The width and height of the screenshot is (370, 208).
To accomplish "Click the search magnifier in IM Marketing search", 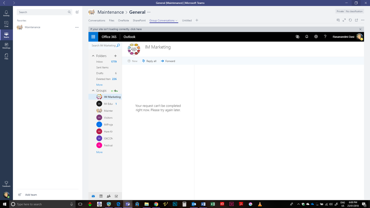I will click(118, 45).
